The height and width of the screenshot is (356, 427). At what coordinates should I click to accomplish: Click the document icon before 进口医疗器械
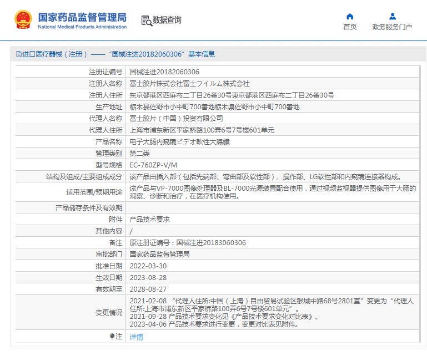click(x=18, y=54)
